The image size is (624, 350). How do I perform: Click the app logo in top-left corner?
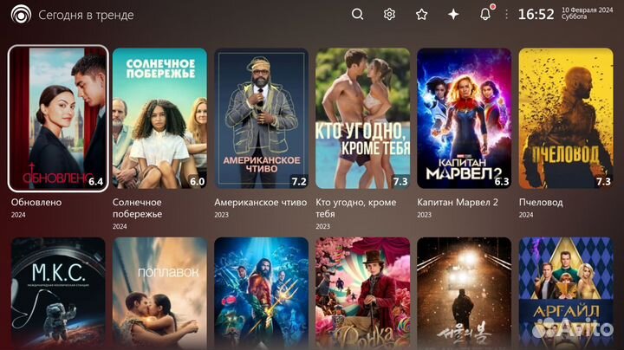(x=21, y=15)
